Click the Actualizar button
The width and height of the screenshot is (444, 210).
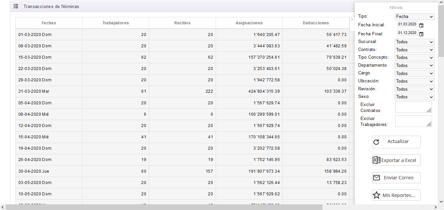coord(396,142)
